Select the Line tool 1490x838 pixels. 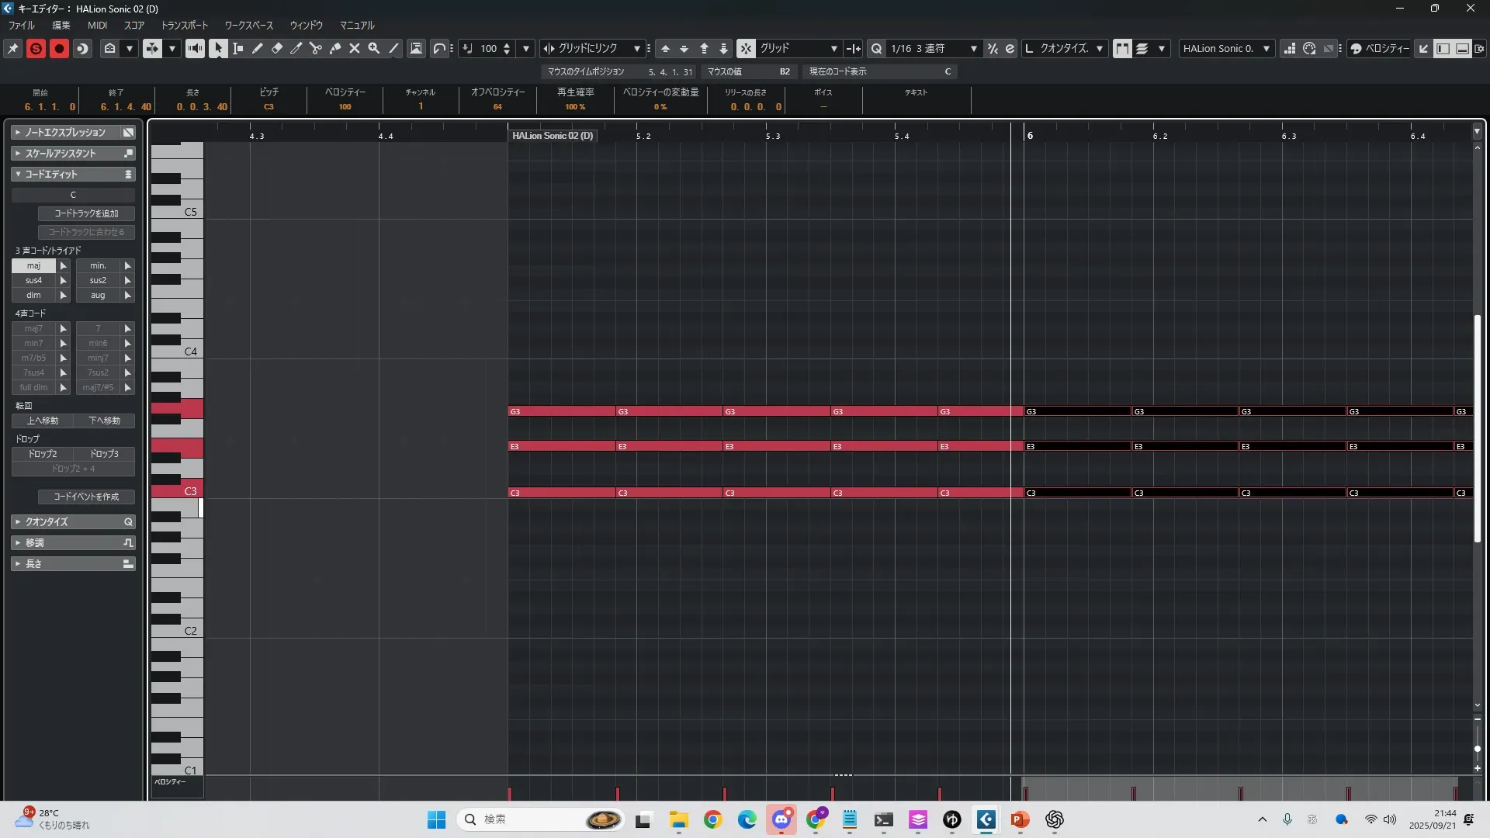coord(393,48)
